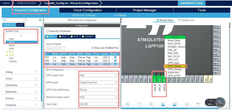The image size is (232, 111).
Task: Click pin PB11 on the chip
Action: coord(201,79)
